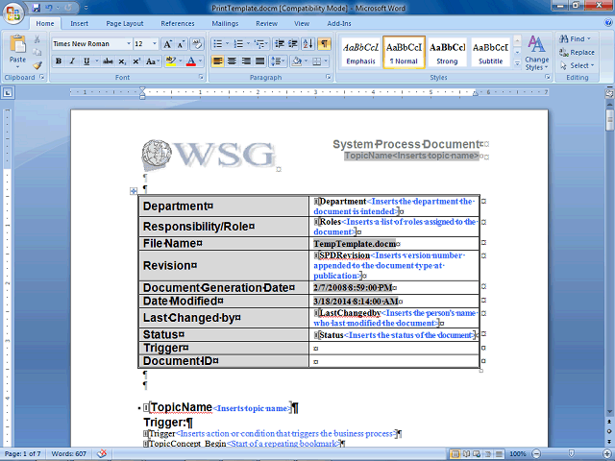Toggle Show/Hide paragraph marks

point(325,44)
